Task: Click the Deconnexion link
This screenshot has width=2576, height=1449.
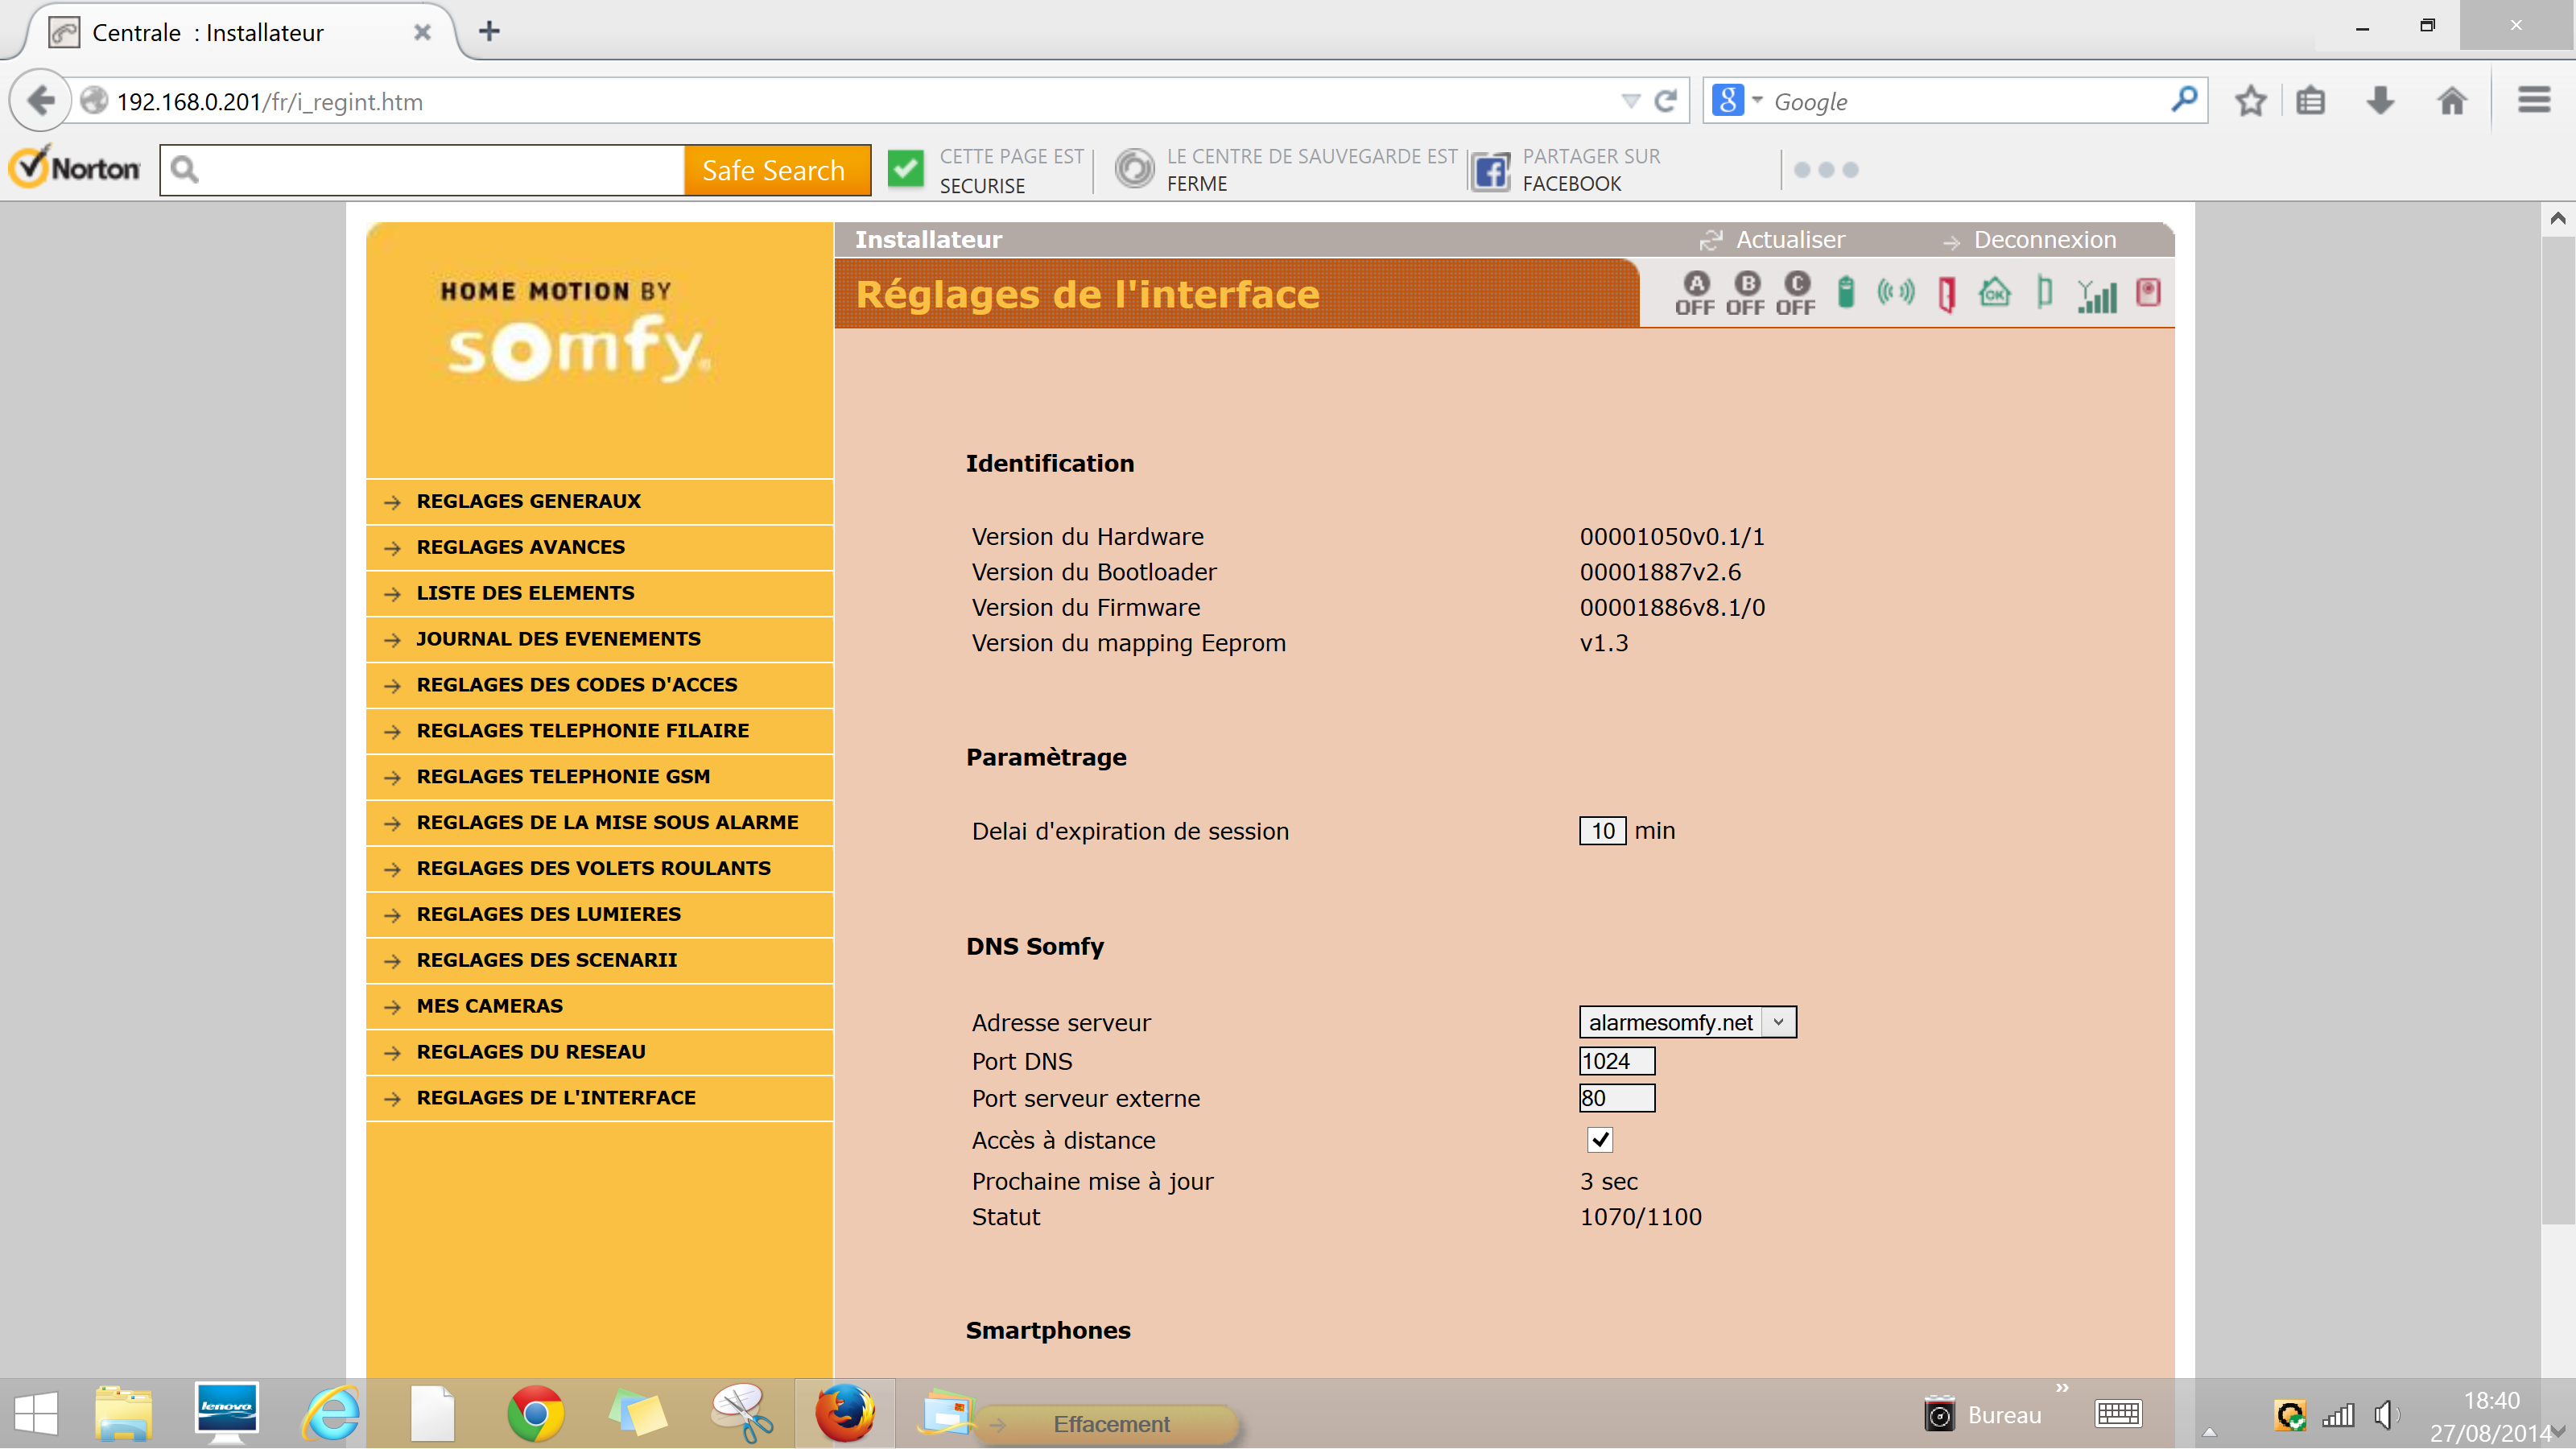Action: (2044, 240)
